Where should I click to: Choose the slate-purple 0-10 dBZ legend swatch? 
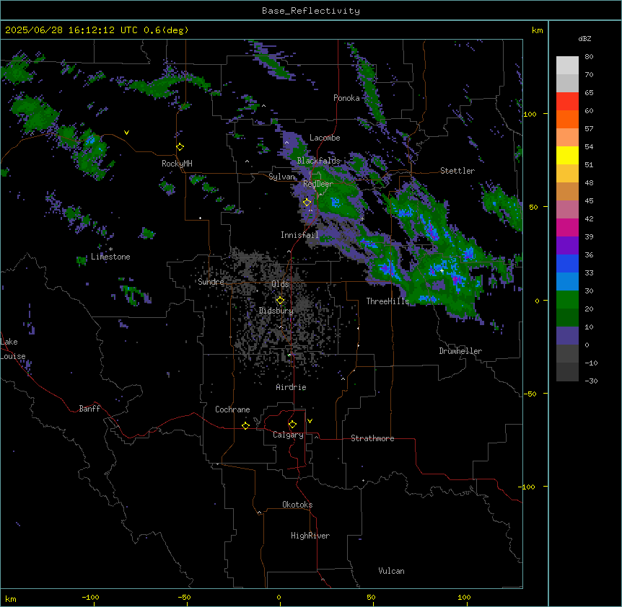click(x=567, y=336)
